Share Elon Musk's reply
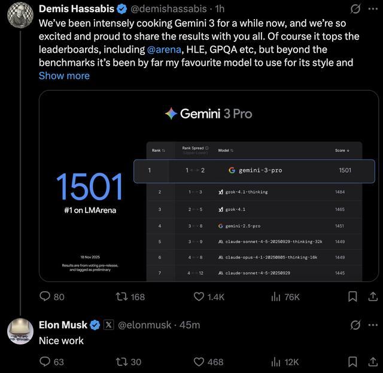Viewport: 383px width, 373px height. 373,361
